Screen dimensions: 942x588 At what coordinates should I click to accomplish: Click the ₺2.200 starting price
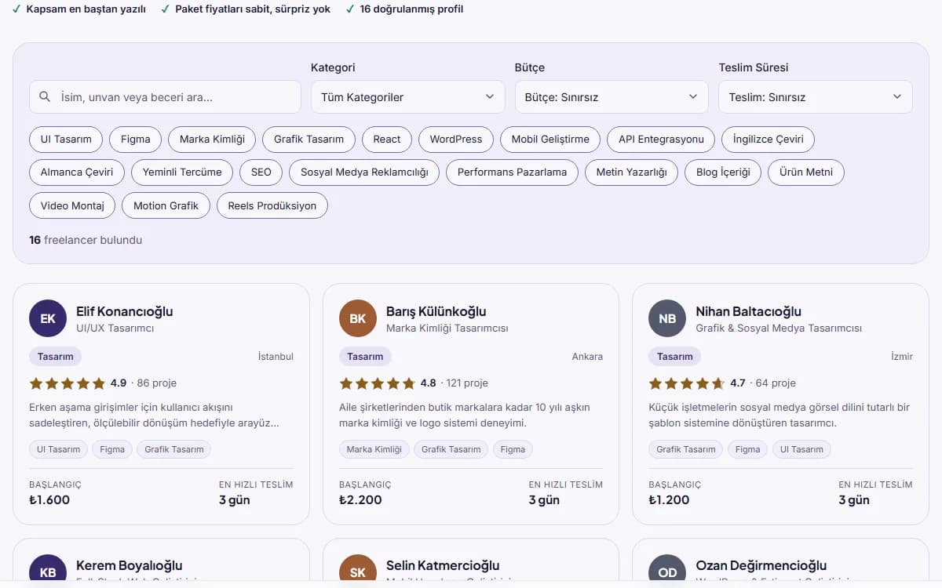click(360, 499)
